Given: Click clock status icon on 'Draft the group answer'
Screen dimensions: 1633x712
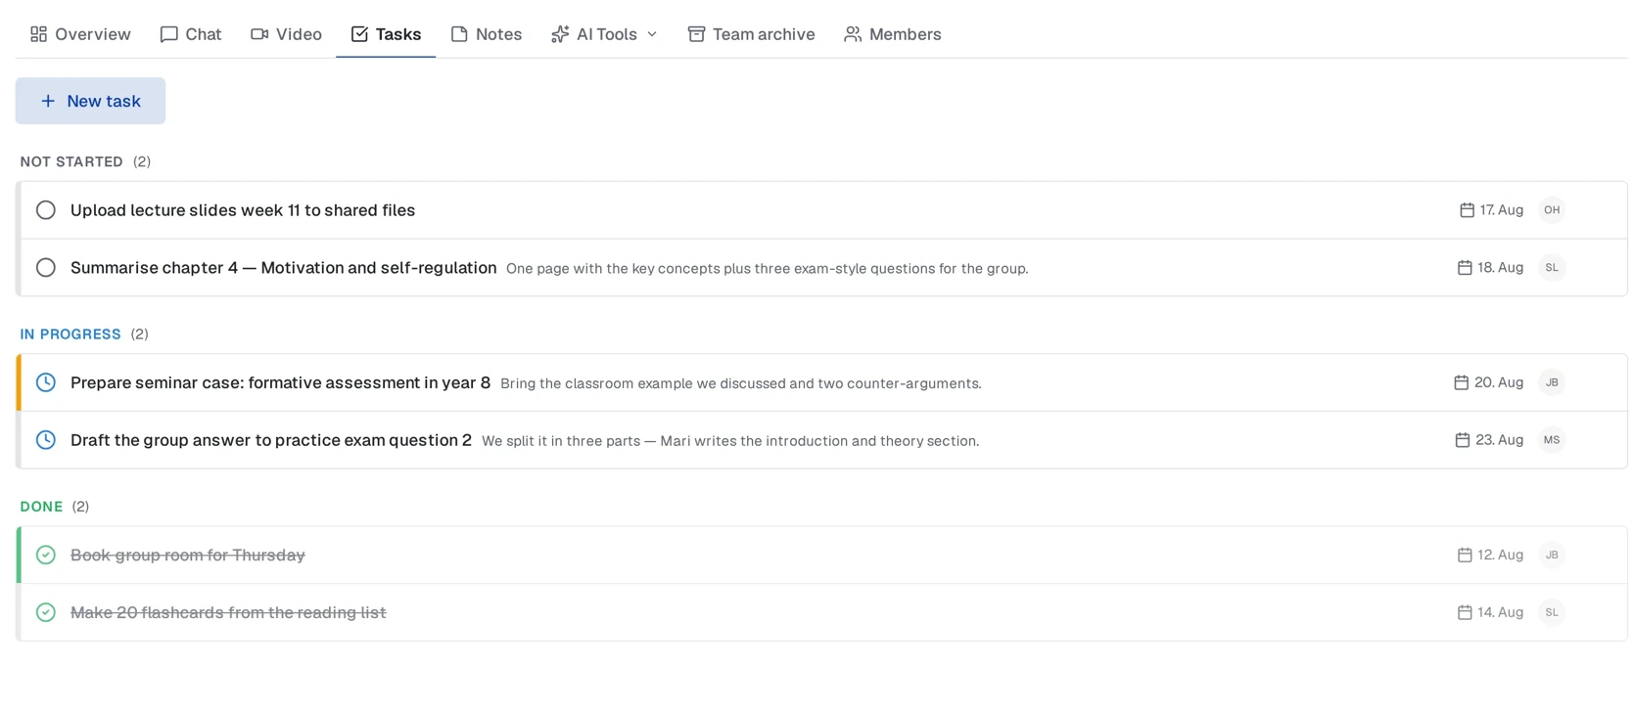Looking at the screenshot, I should (x=46, y=440).
